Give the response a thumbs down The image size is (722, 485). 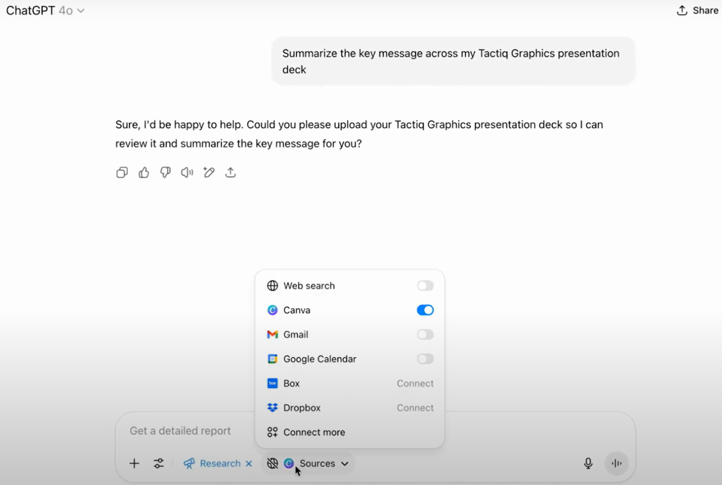(165, 172)
